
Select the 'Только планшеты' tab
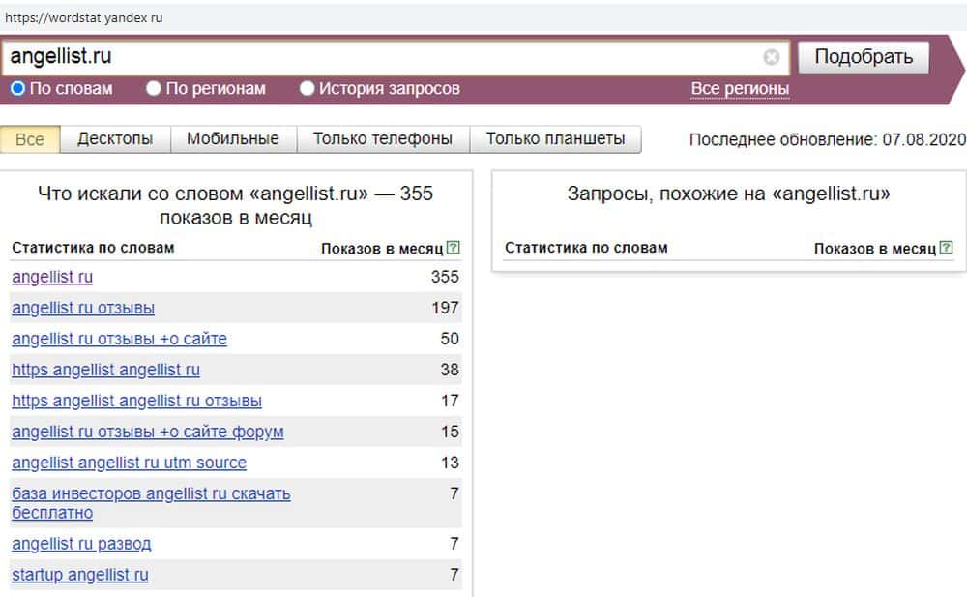(x=555, y=138)
